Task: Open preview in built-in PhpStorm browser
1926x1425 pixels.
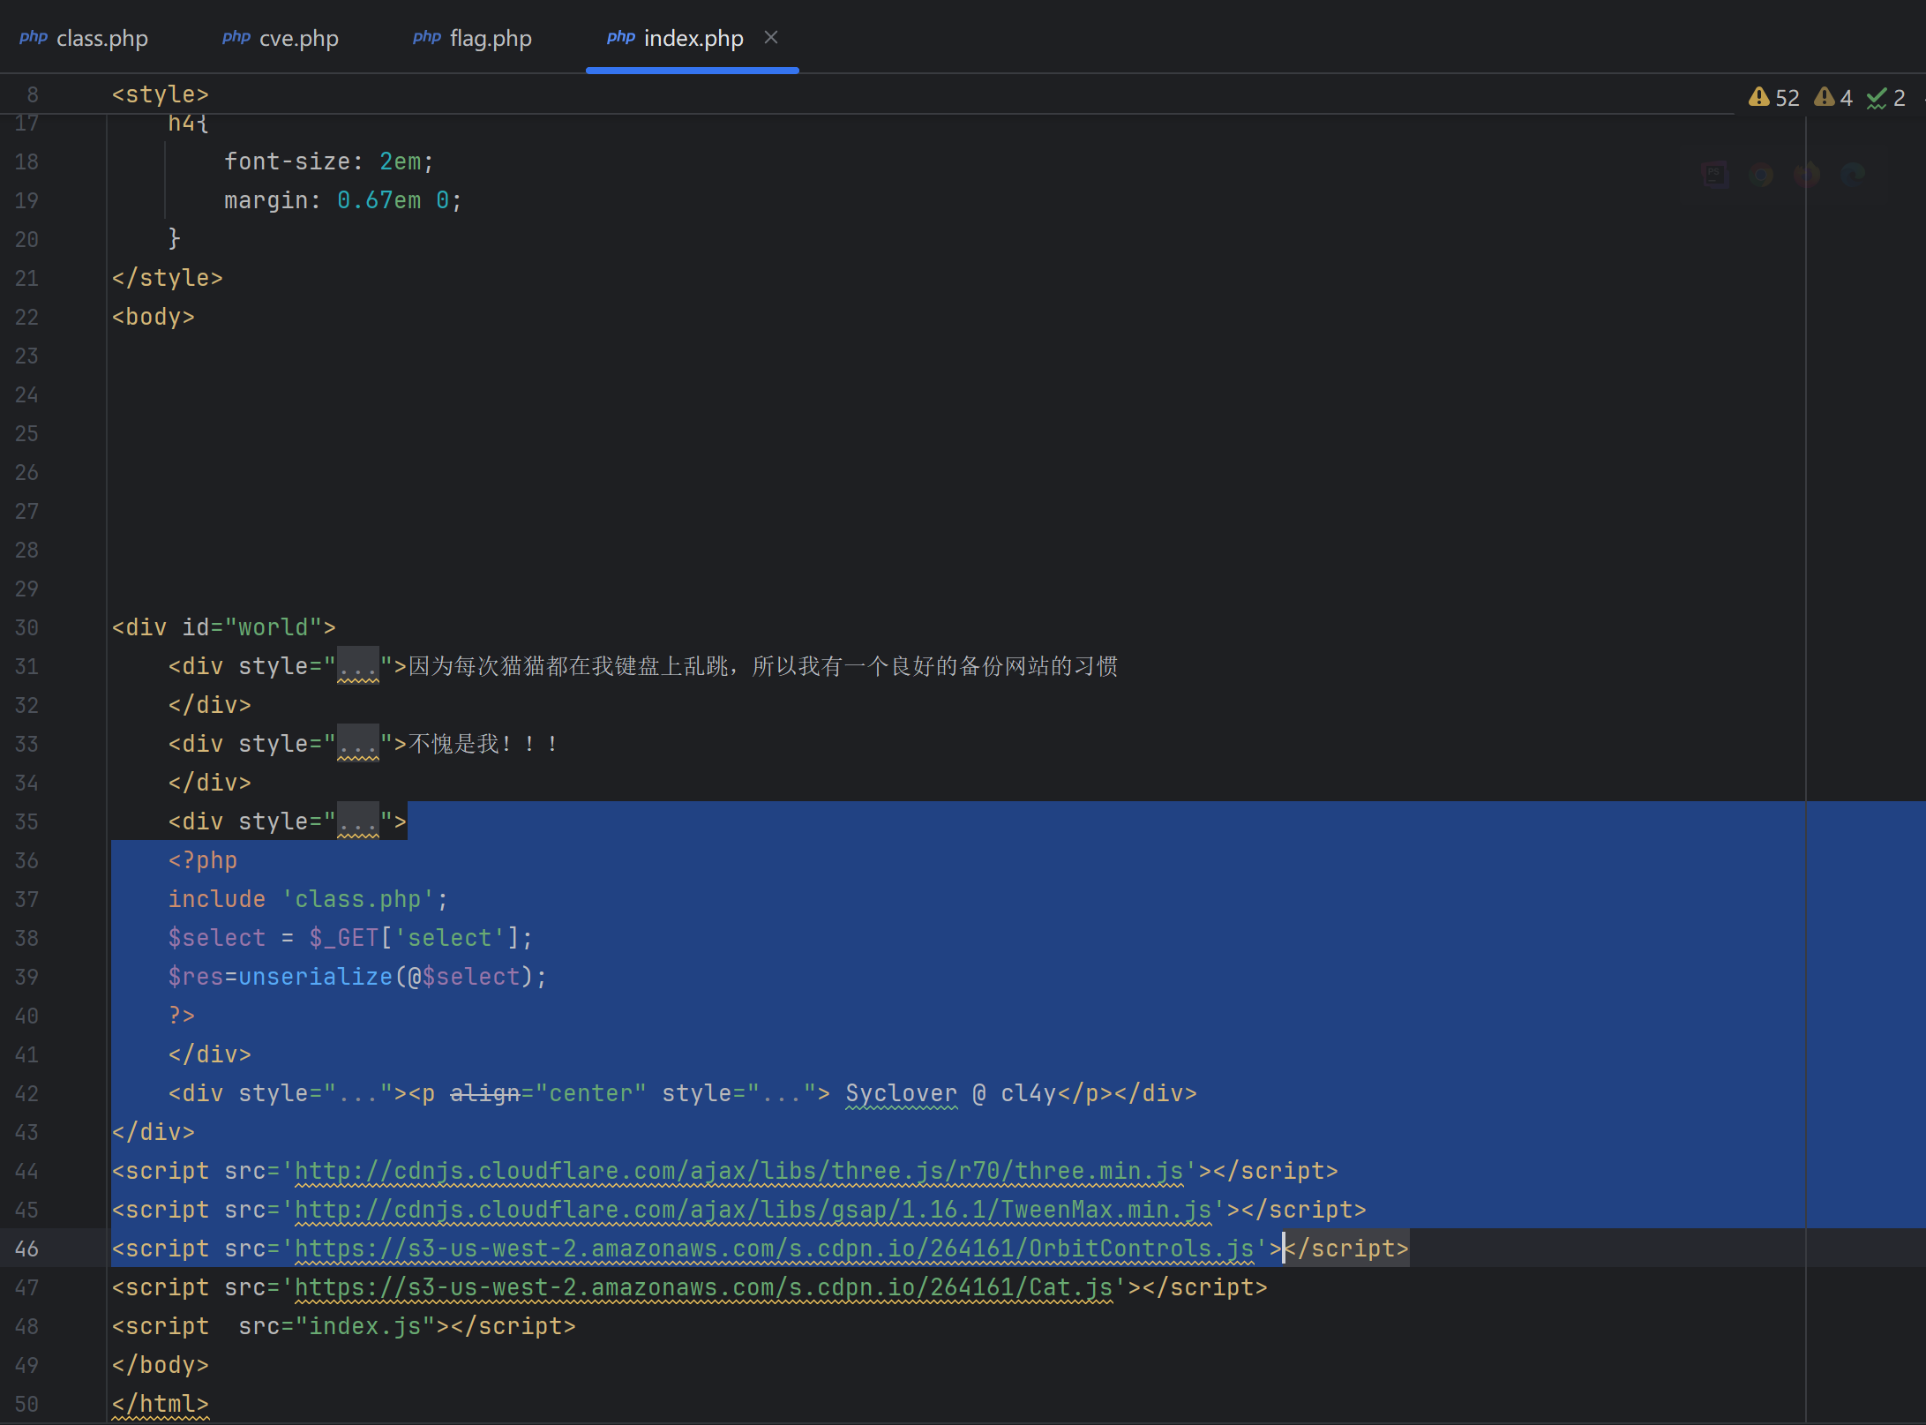Action: pos(1714,175)
